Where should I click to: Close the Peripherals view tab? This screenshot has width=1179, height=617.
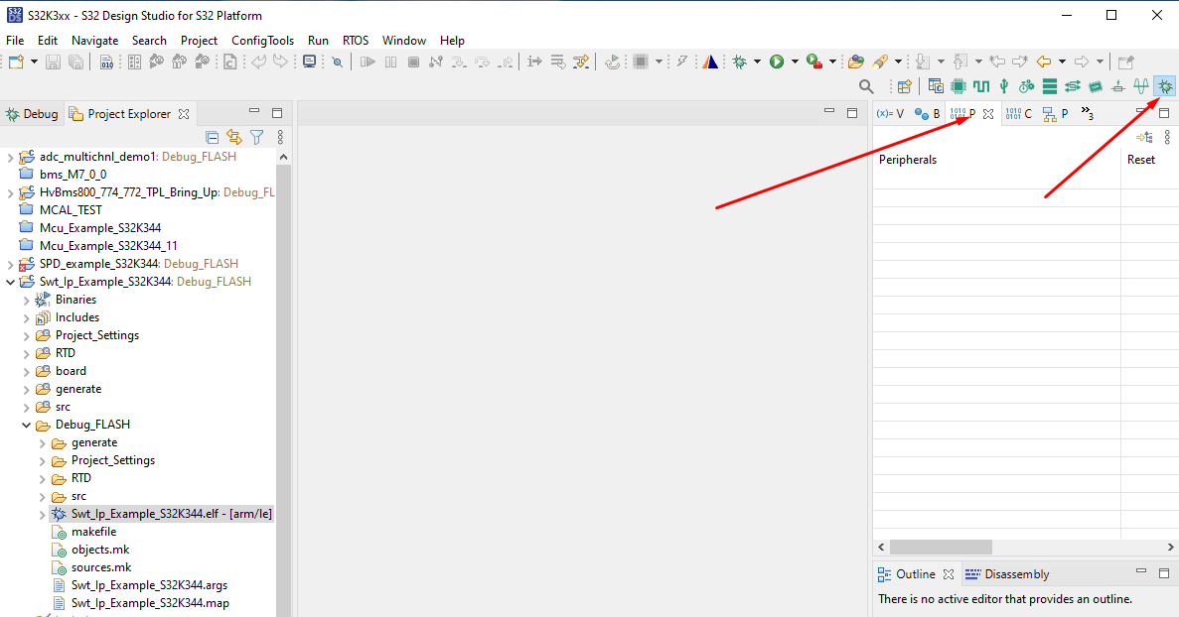[x=988, y=114]
